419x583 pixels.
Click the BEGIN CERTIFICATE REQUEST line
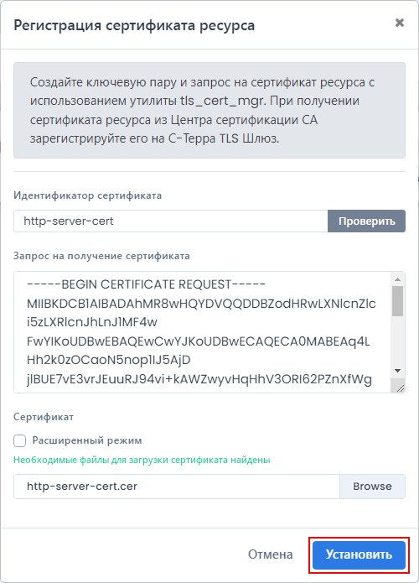point(146,285)
